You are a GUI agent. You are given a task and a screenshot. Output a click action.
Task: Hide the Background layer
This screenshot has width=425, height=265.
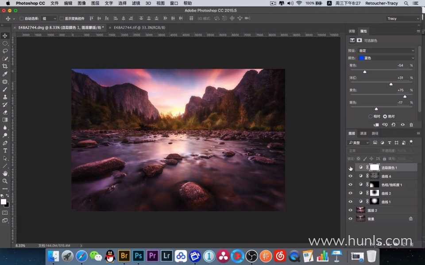click(351, 219)
